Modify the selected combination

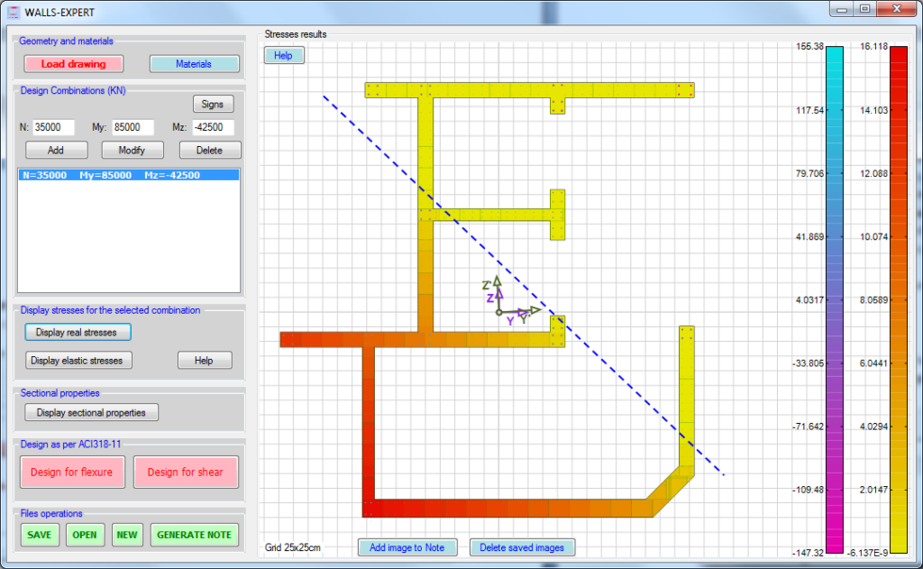coord(132,151)
